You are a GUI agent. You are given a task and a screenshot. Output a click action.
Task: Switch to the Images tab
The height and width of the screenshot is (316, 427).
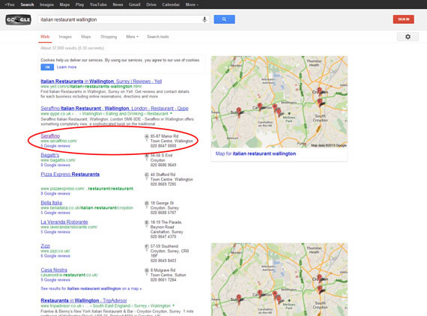(x=65, y=37)
